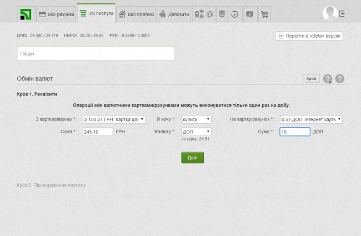Expand the 'Валюту' currency dropdown
The height and width of the screenshot is (236, 361).
point(196,132)
